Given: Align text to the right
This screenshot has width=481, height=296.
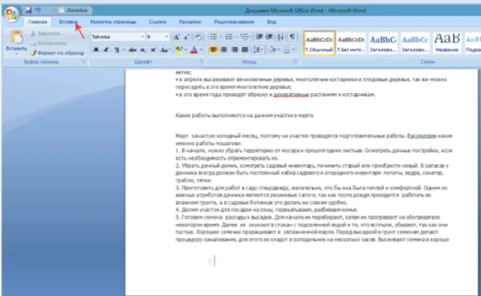Looking at the screenshot, I should [234, 50].
